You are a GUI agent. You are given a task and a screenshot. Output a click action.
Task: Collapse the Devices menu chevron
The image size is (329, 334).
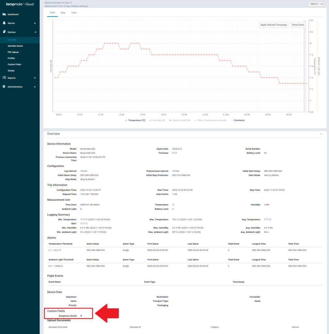click(x=35, y=32)
